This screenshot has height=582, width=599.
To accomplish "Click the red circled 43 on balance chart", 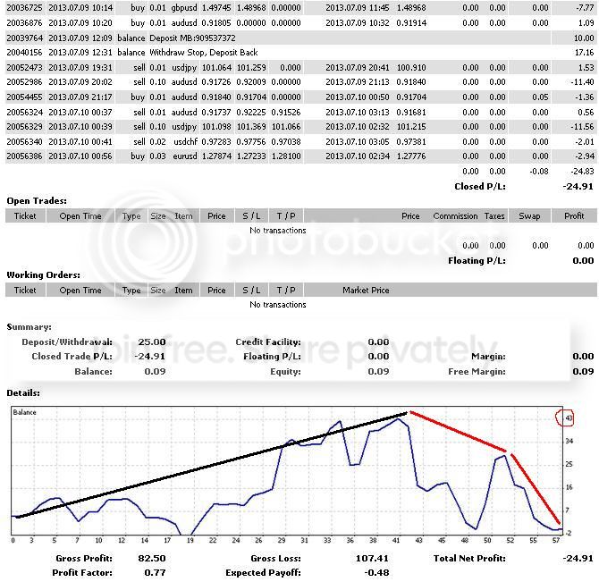I will [565, 418].
